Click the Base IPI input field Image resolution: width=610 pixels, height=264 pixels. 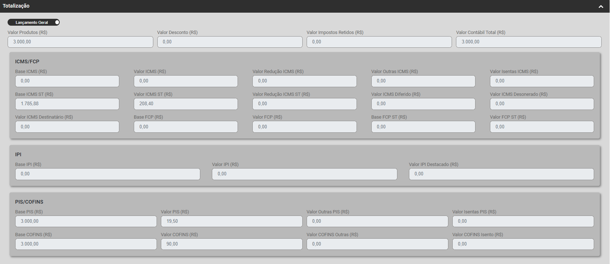tap(107, 174)
